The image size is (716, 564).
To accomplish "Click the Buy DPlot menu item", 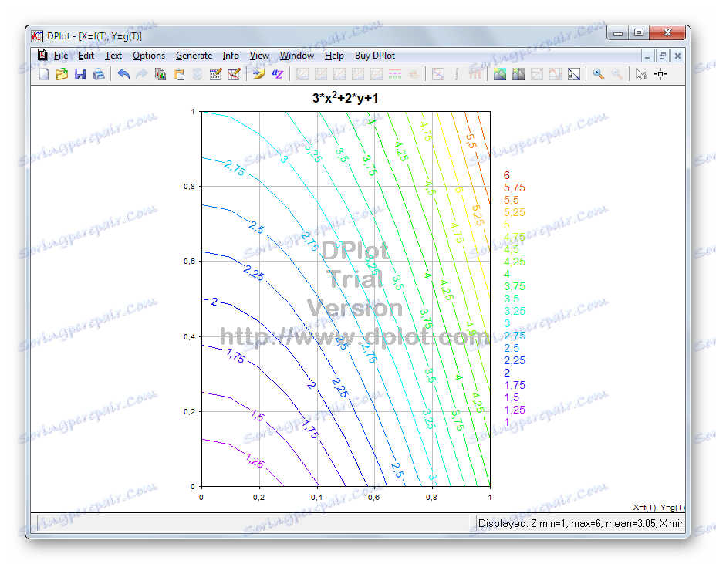I will [x=375, y=56].
